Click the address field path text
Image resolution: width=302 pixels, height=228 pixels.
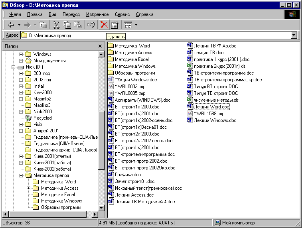click(x=50, y=35)
